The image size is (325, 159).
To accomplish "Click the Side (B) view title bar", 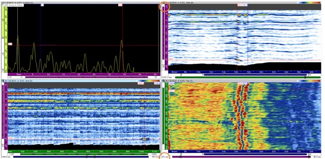I will (x=228, y=2).
